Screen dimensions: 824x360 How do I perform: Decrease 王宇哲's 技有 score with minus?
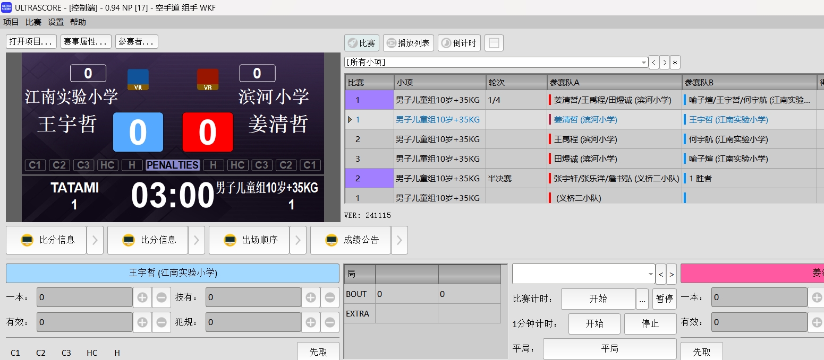pos(329,297)
